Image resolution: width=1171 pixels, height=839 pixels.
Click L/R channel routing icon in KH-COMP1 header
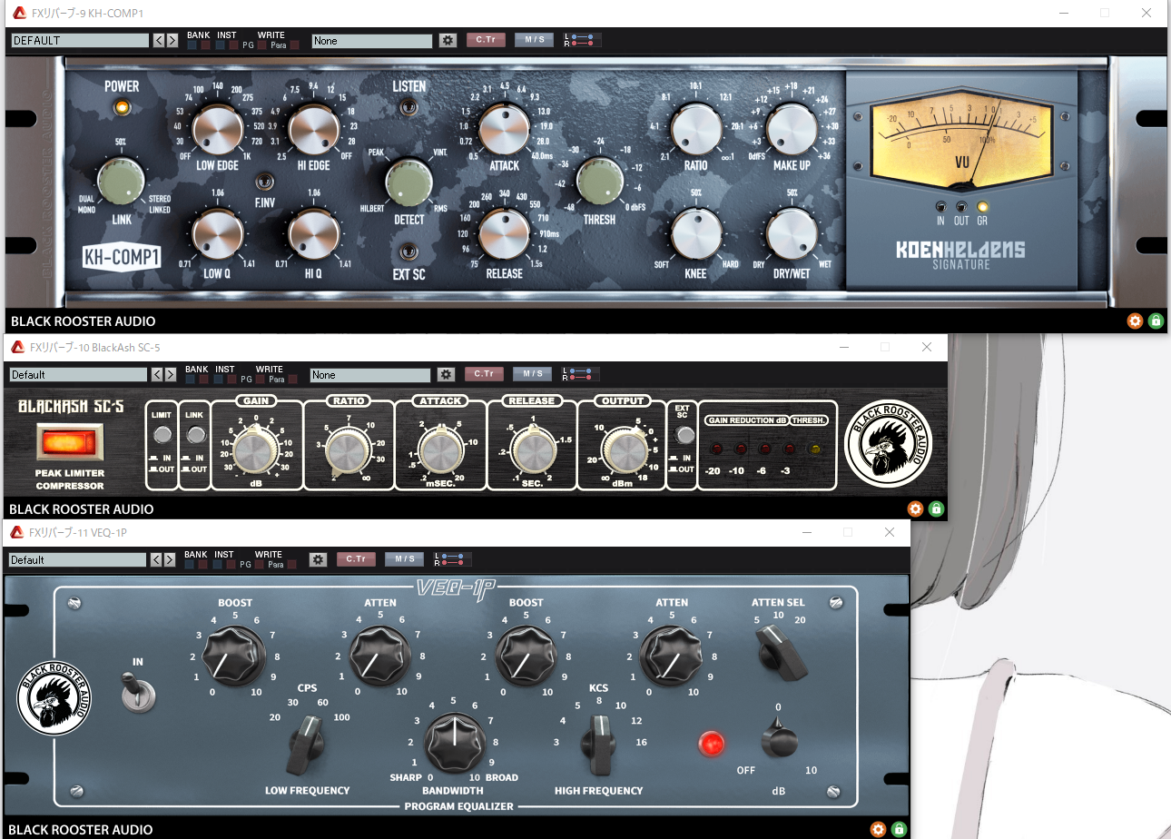tap(582, 40)
